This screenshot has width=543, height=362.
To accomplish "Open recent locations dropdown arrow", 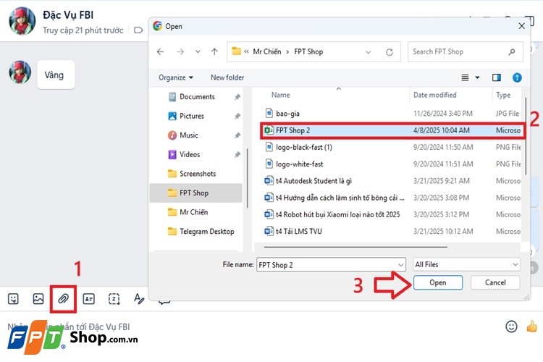I will (198, 52).
